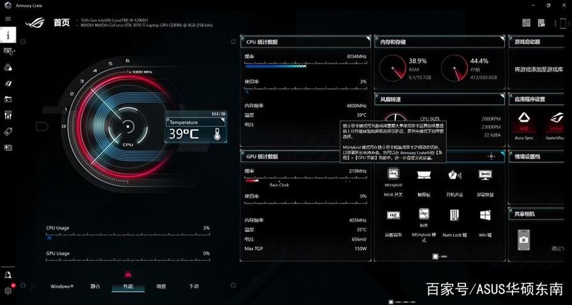
Task: Select the 性能 performance mode tab
Action: [128, 286]
